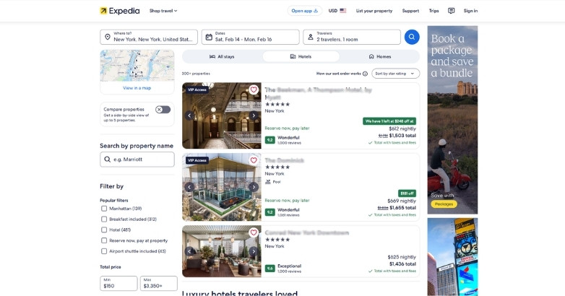Save the third hotel with heart icon
The height and width of the screenshot is (296, 565).
254,232
